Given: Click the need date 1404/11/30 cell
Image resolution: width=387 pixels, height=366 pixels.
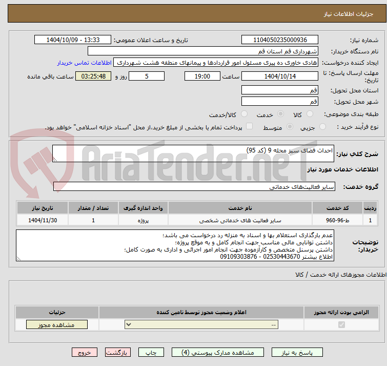Looking at the screenshot, I should point(43,220).
